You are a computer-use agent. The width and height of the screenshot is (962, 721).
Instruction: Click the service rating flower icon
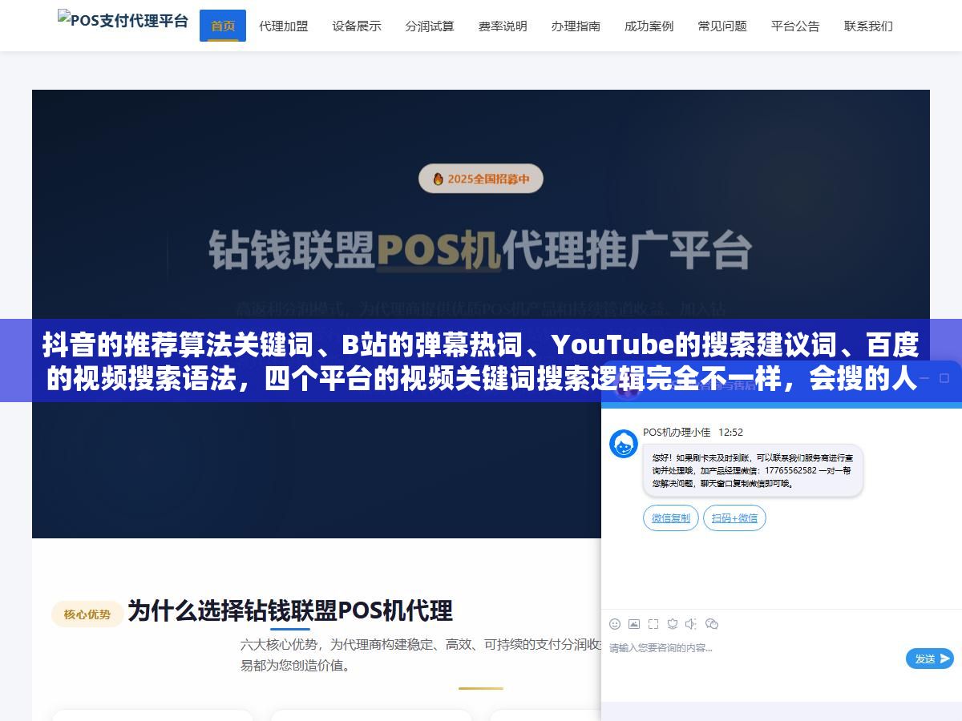pyautogui.click(x=673, y=623)
